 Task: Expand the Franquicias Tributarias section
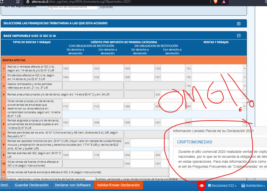tap(239, 24)
